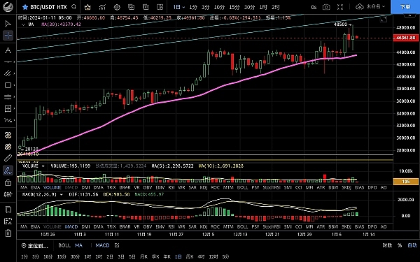
Task: Collapse the MA indicator legend chevron
Action: [x=23, y=24]
